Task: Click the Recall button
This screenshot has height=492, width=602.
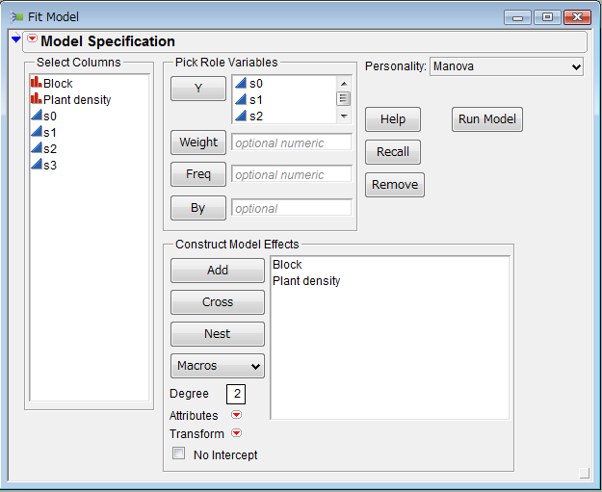Action: (x=393, y=152)
